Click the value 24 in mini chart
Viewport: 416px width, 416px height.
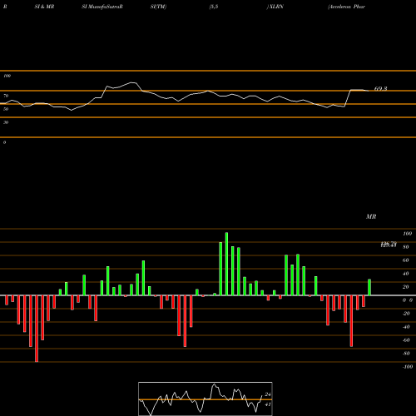pyautogui.click(x=268, y=394)
